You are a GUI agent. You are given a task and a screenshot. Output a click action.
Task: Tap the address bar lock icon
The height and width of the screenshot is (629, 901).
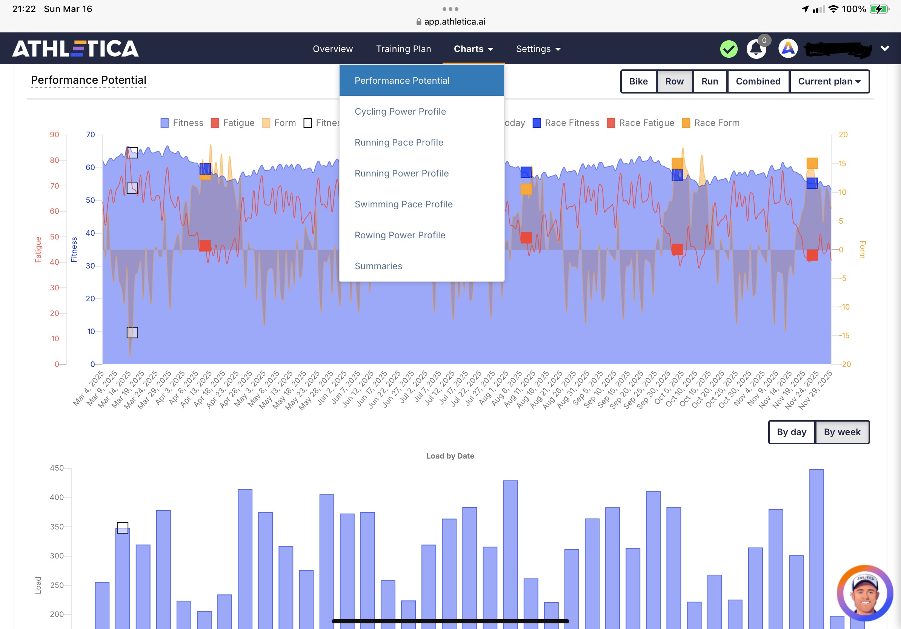tap(419, 21)
